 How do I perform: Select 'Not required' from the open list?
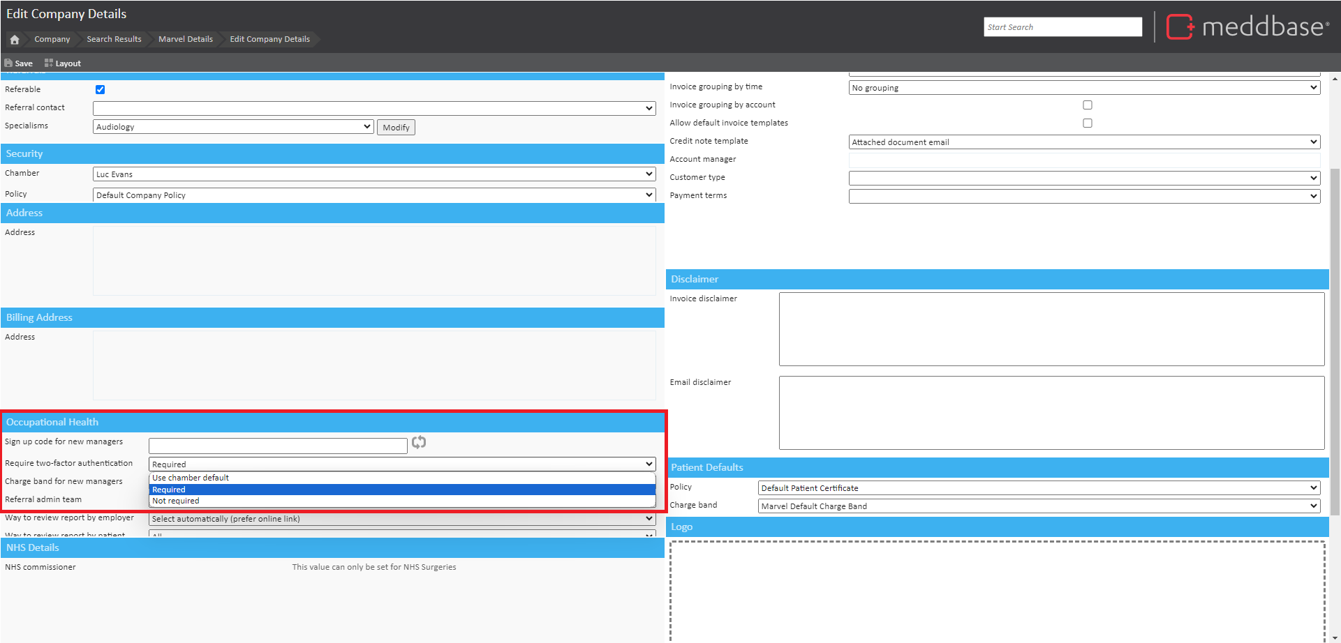pos(176,501)
